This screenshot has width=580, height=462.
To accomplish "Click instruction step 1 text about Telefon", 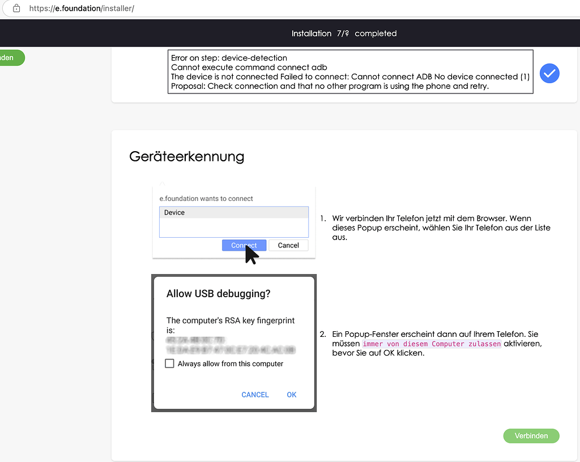I will pos(441,228).
